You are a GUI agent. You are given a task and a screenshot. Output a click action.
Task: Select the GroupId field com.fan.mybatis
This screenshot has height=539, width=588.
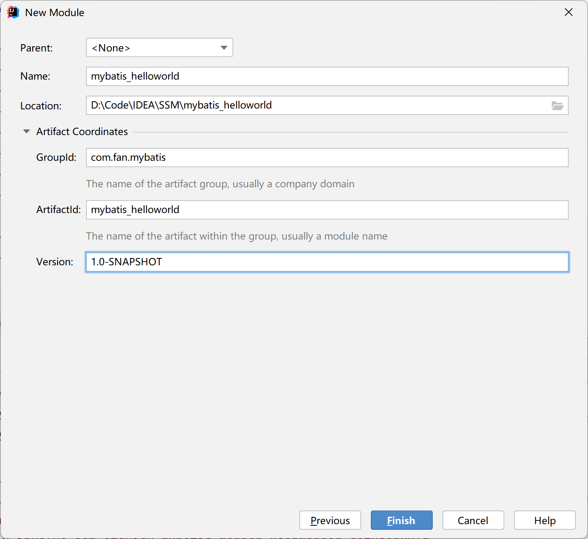click(327, 158)
